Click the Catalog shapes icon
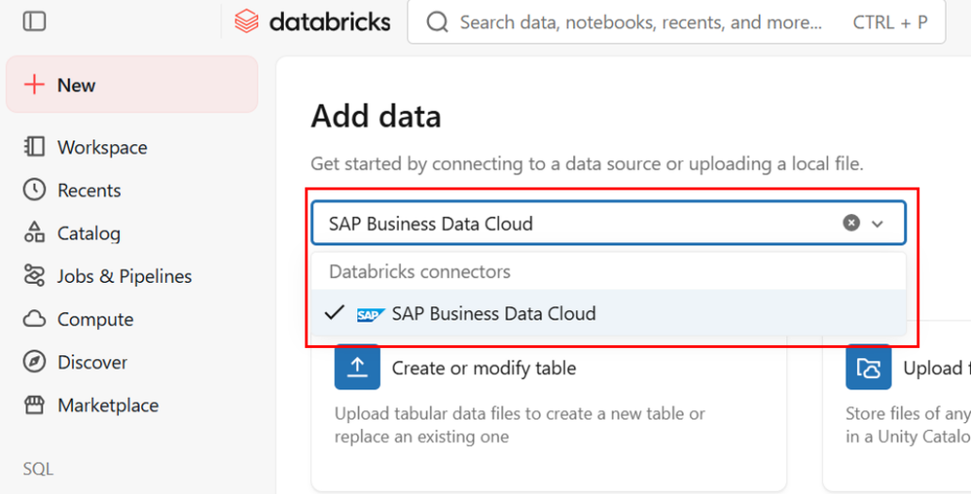 pos(34,232)
